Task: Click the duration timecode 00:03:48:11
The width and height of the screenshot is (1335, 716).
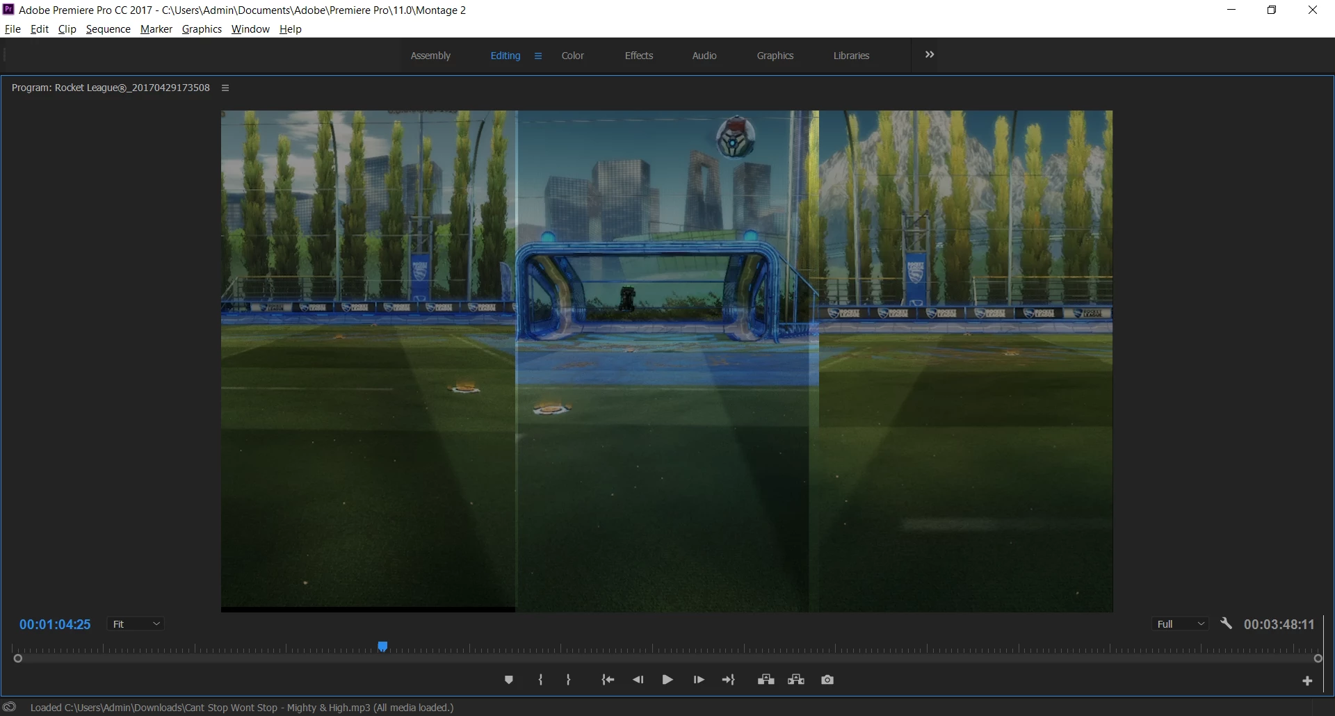Action: click(1279, 624)
